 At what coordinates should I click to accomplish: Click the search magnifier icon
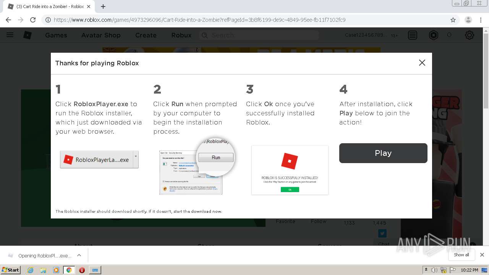205,35
